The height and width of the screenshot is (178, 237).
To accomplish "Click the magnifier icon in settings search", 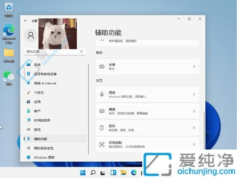I will [x=82, y=51].
